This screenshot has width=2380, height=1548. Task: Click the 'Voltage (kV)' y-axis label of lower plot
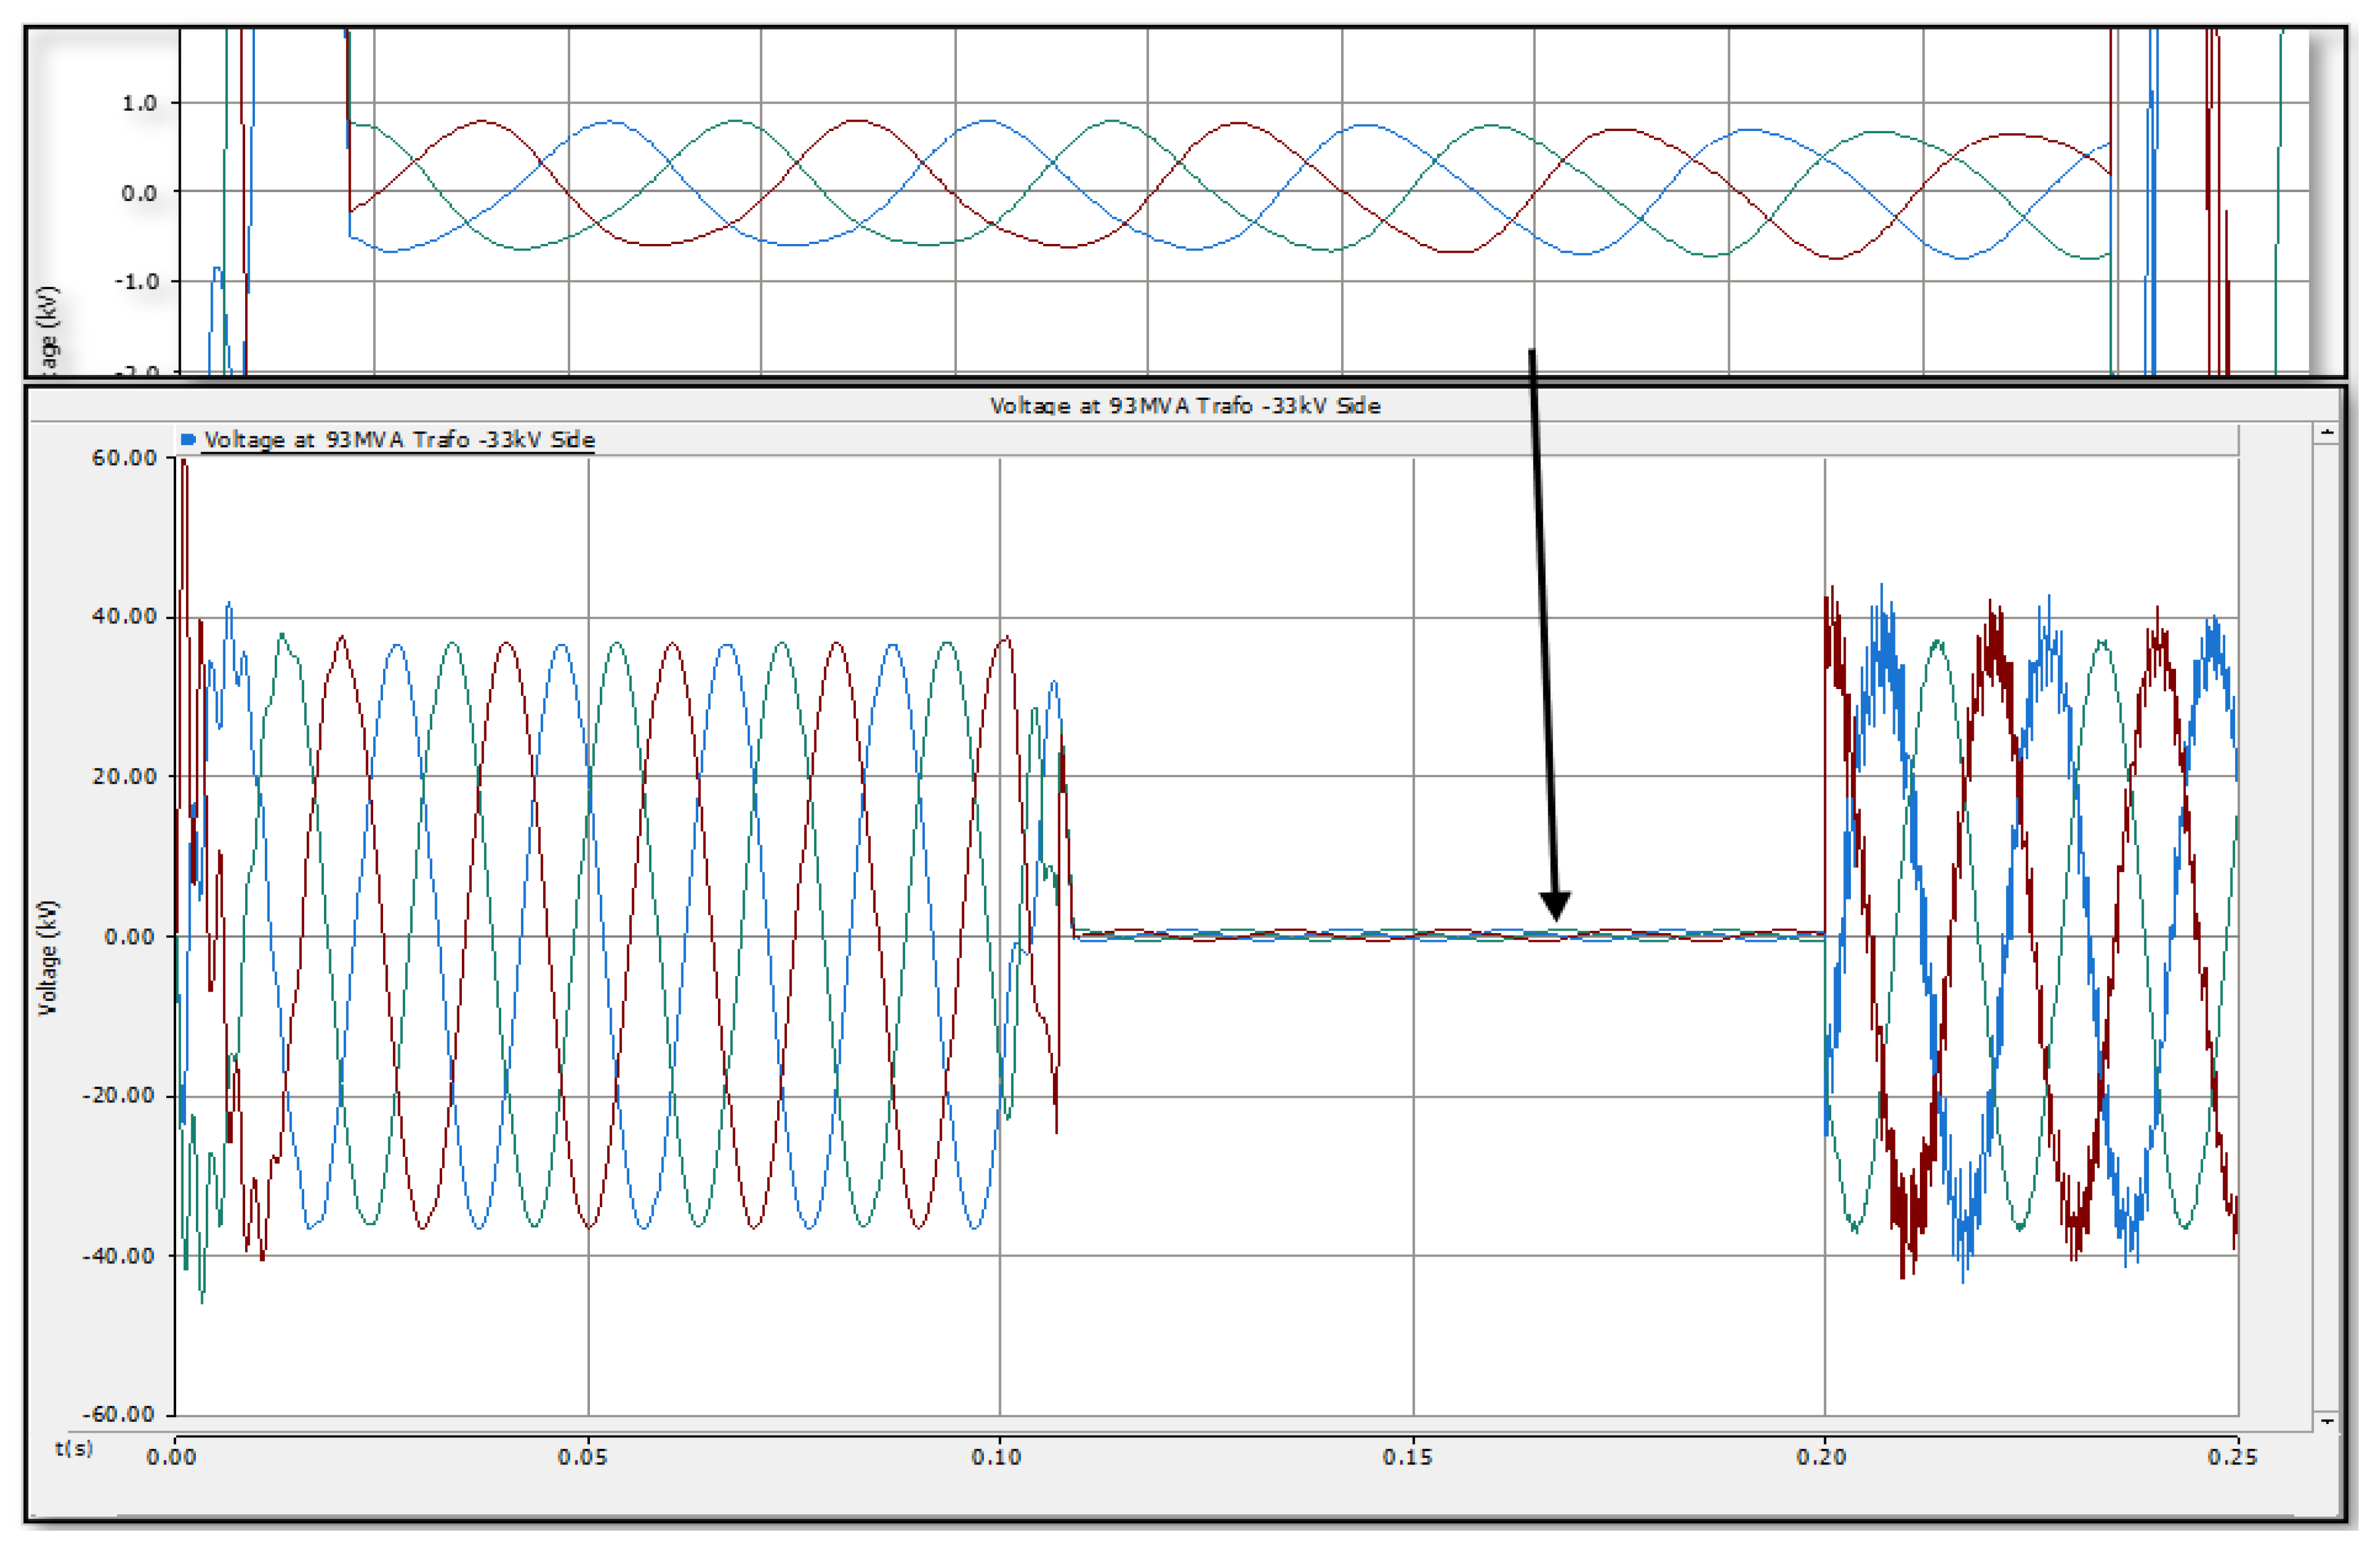[x=47, y=957]
